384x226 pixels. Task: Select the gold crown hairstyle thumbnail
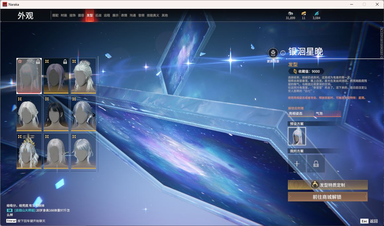click(x=29, y=151)
